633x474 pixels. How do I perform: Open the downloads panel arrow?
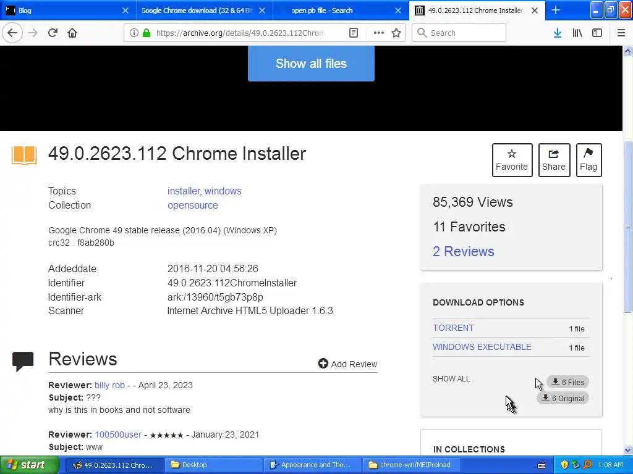pyautogui.click(x=557, y=33)
